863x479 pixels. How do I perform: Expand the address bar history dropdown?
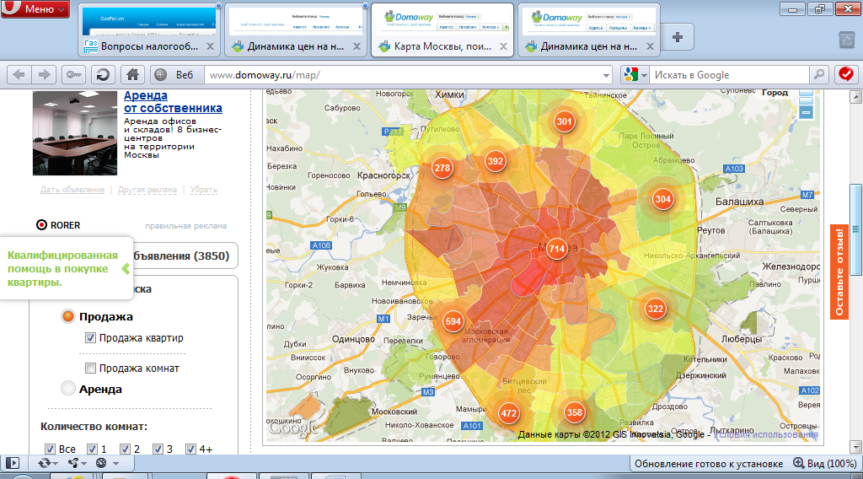(606, 75)
